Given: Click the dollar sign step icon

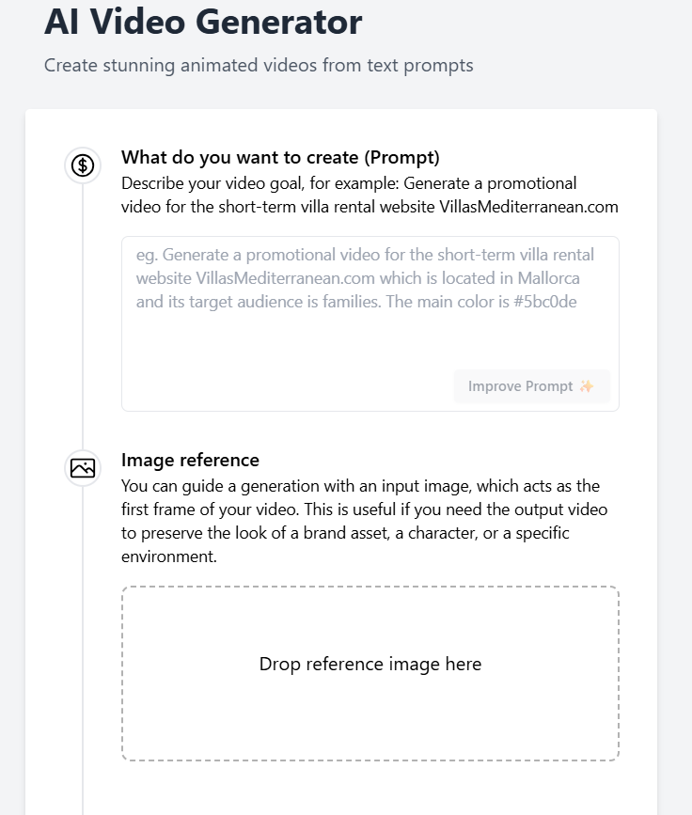Looking at the screenshot, I should click(x=83, y=166).
